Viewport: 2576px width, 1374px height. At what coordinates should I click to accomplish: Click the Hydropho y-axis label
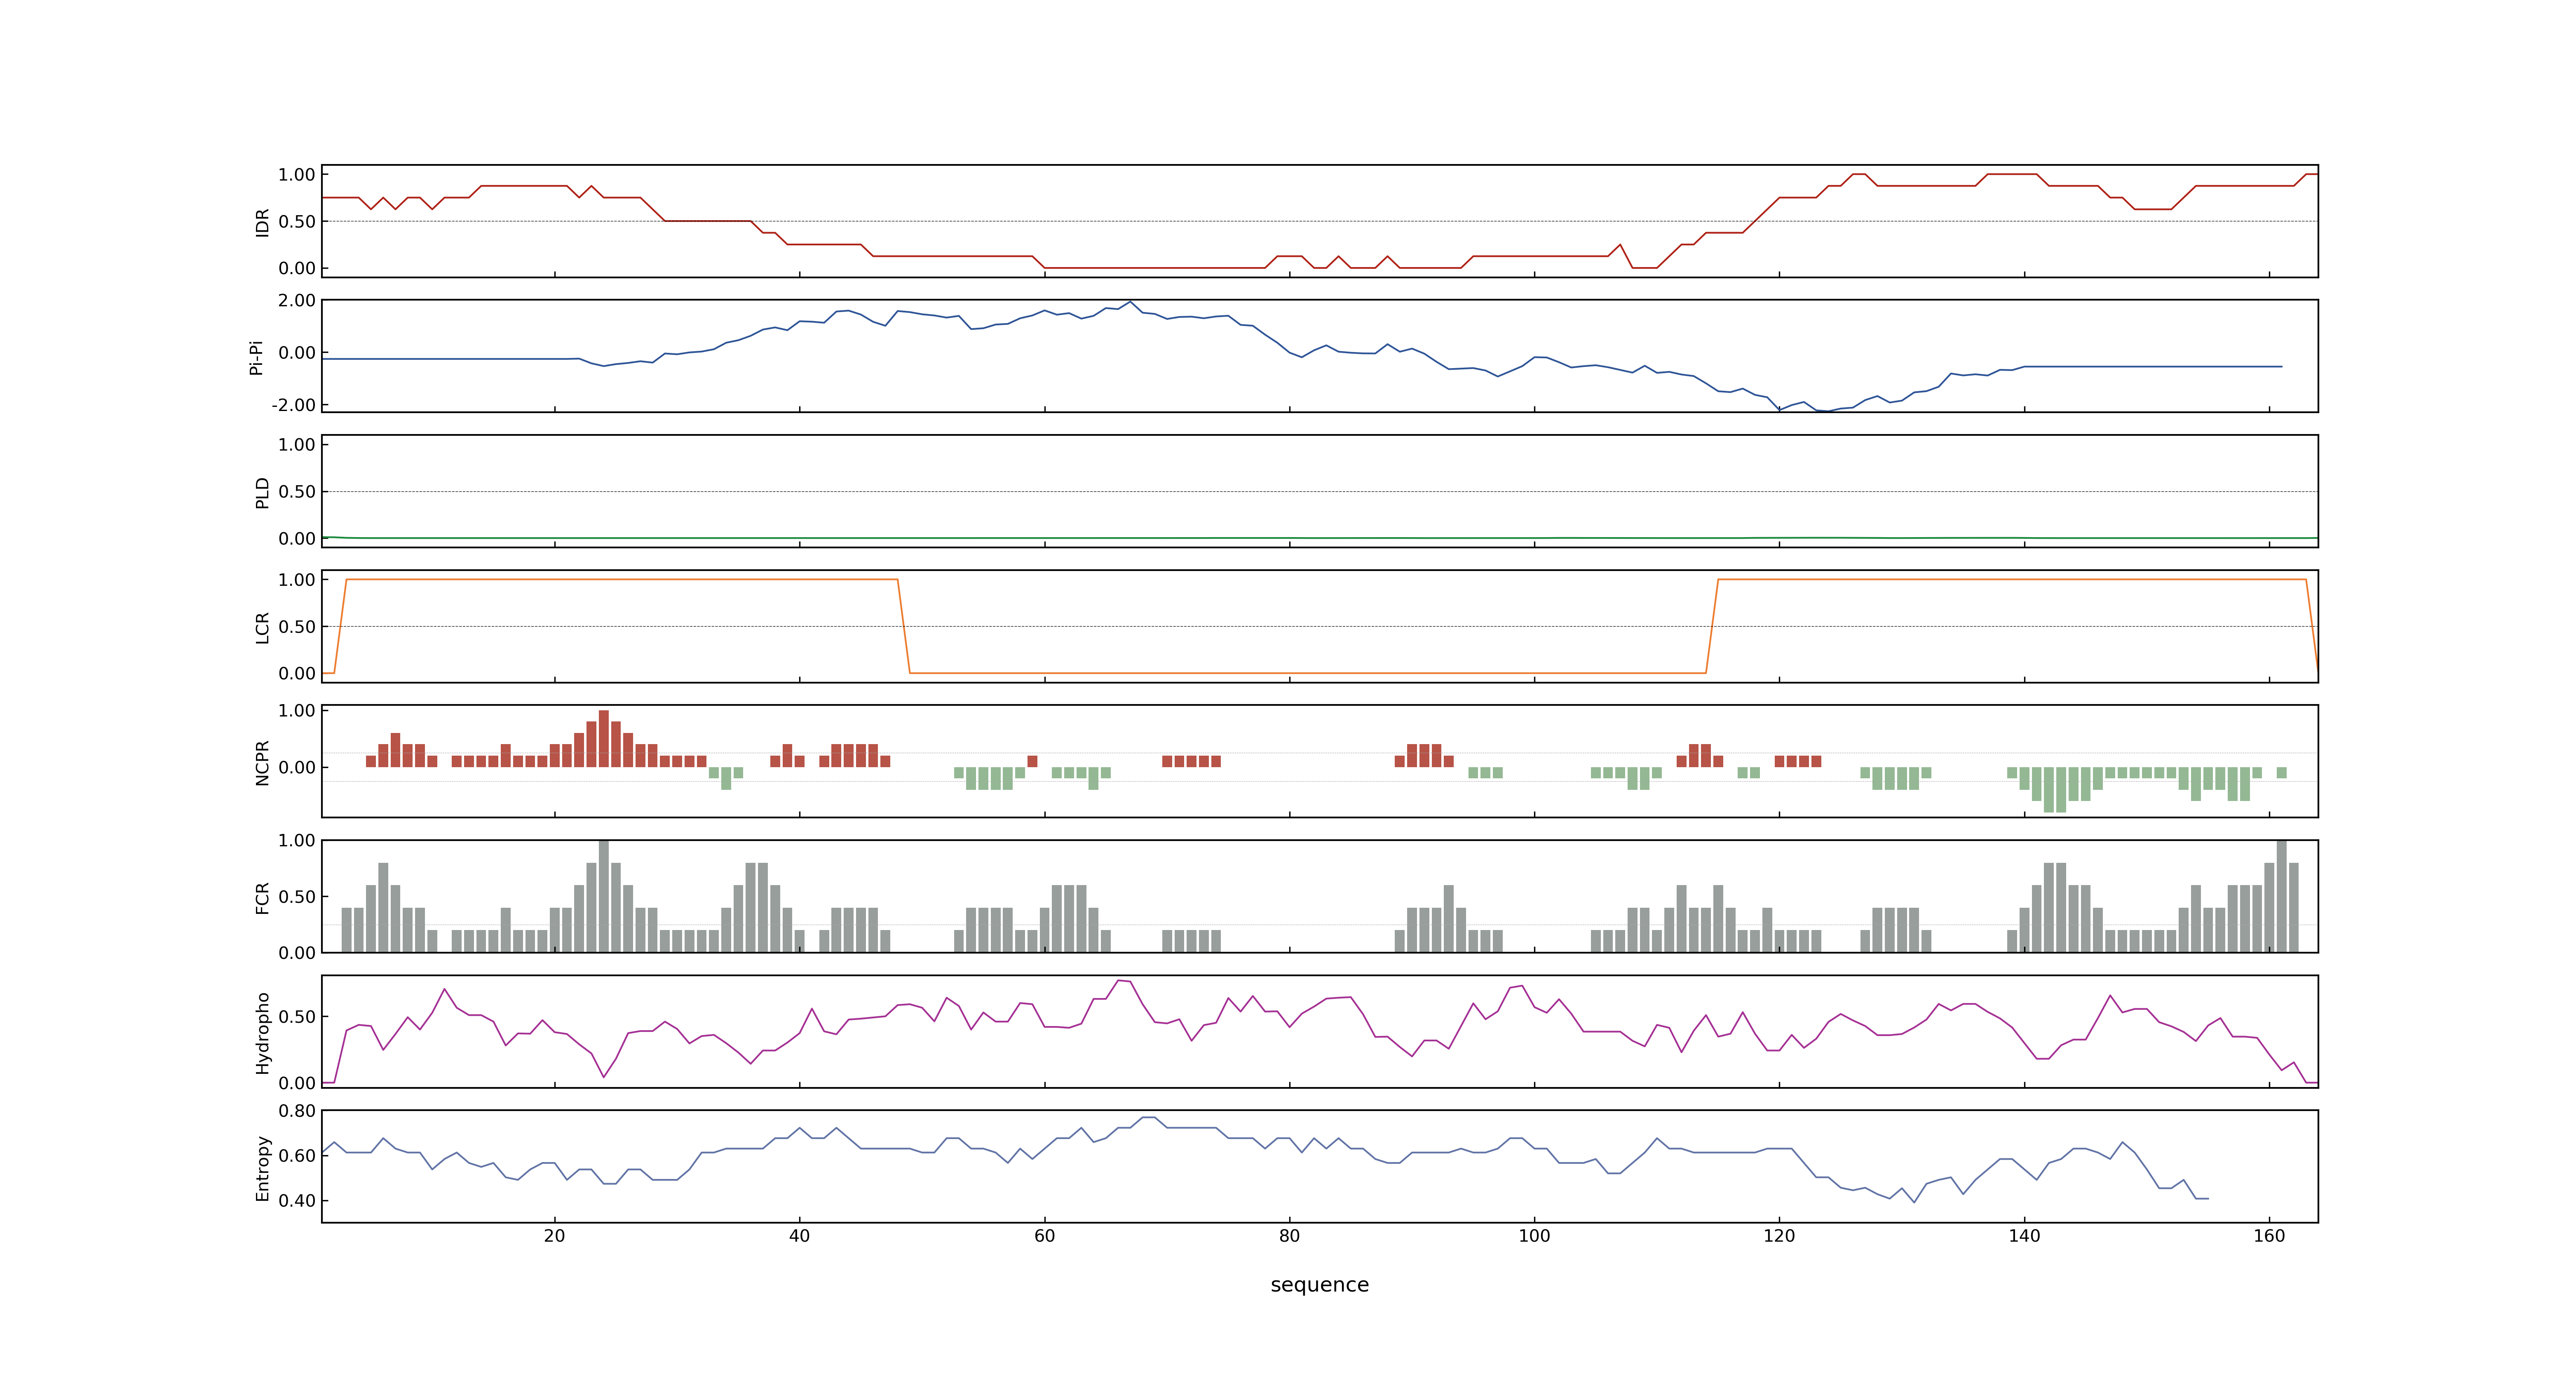pyautogui.click(x=262, y=1033)
